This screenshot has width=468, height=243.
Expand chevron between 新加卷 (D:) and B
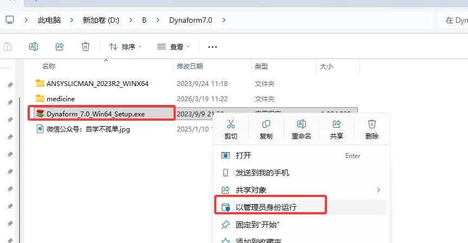click(131, 20)
